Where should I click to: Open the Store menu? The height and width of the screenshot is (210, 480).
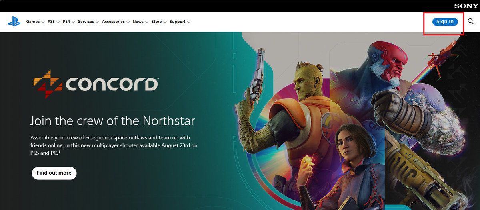pos(156,22)
